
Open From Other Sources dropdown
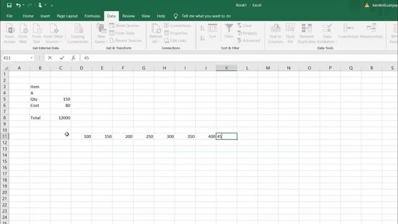click(x=53, y=33)
